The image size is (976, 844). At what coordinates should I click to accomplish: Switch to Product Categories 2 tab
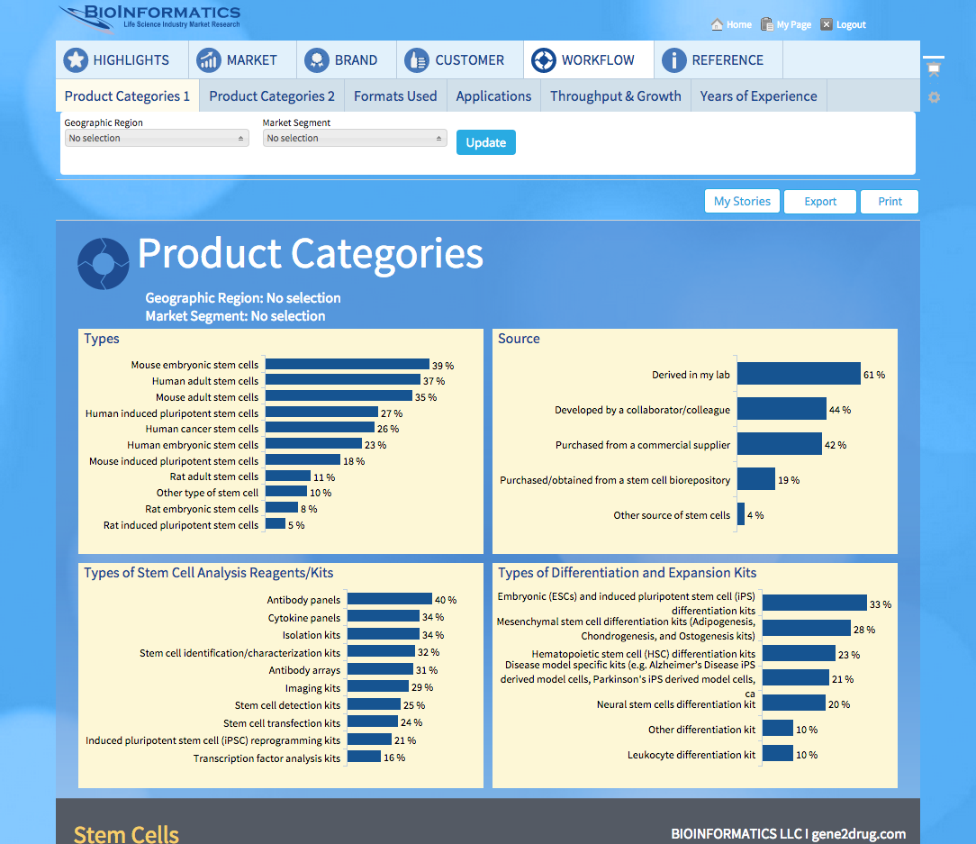(272, 96)
